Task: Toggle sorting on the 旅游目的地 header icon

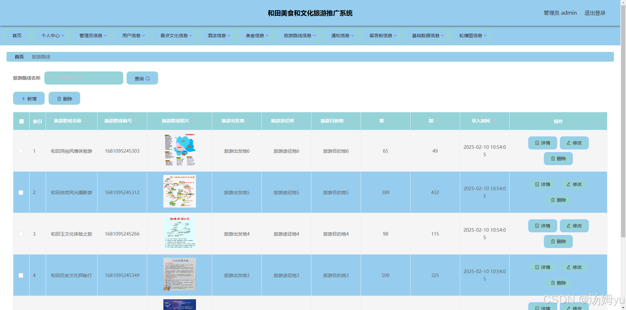Action: pyautogui.click(x=348, y=121)
